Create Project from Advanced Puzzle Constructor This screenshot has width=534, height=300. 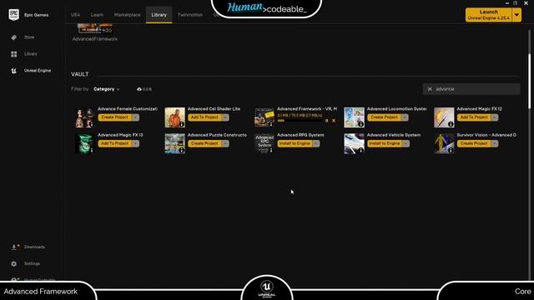tap(204, 143)
